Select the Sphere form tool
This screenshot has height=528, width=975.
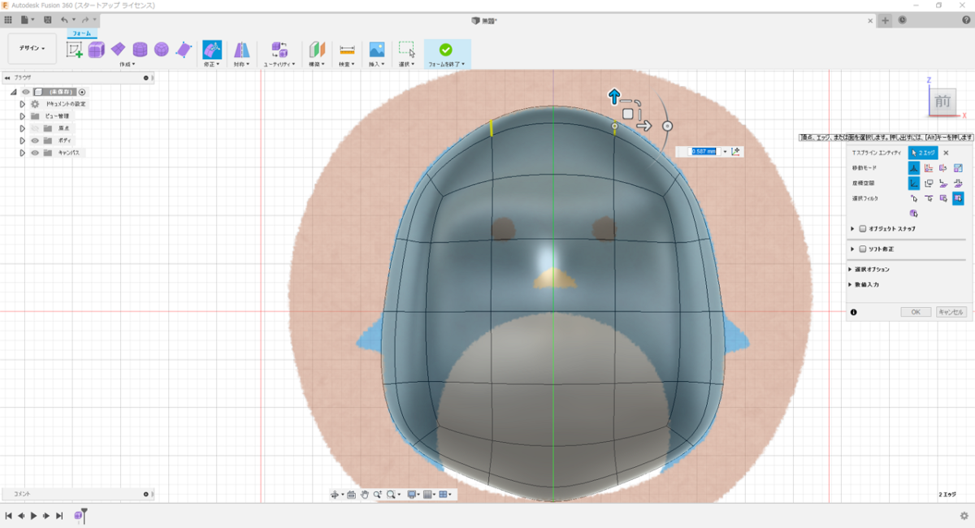pyautogui.click(x=162, y=50)
